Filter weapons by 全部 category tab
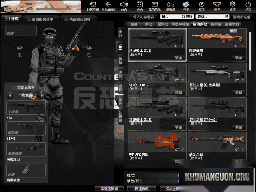Viewport: 256px width, 192px height. tap(134, 24)
